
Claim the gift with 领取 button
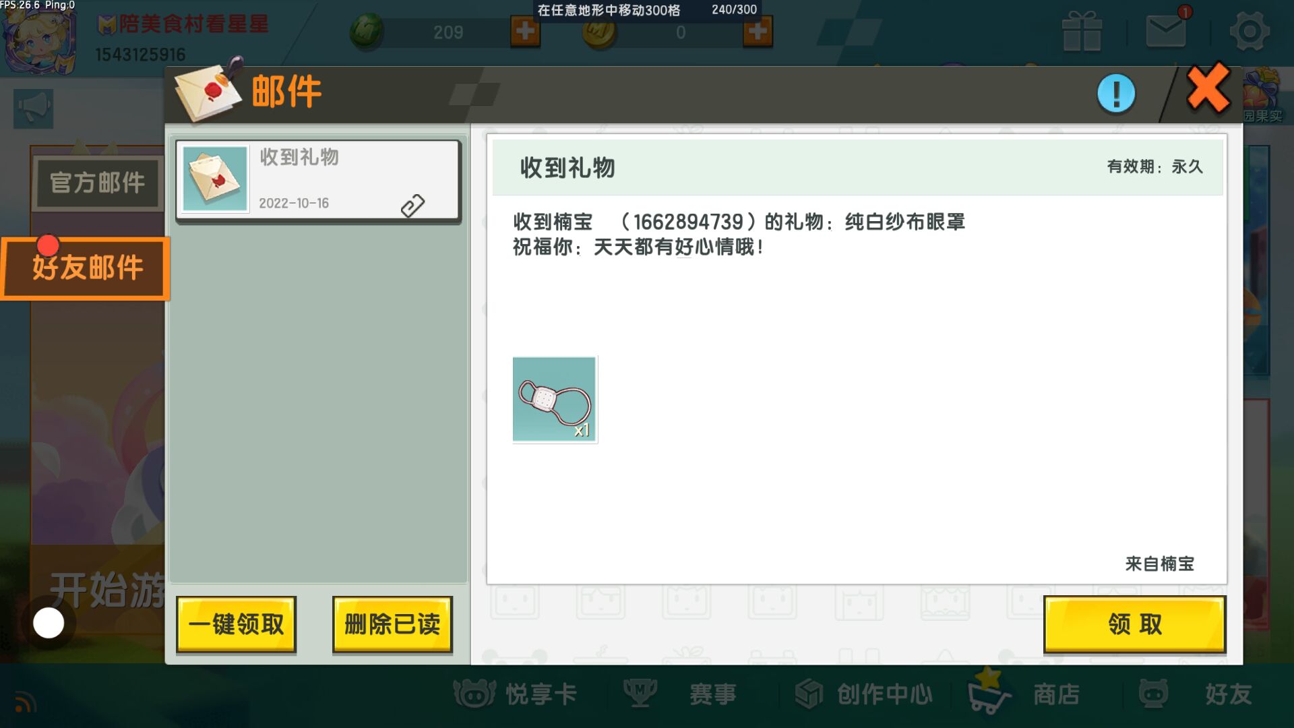[x=1134, y=624]
